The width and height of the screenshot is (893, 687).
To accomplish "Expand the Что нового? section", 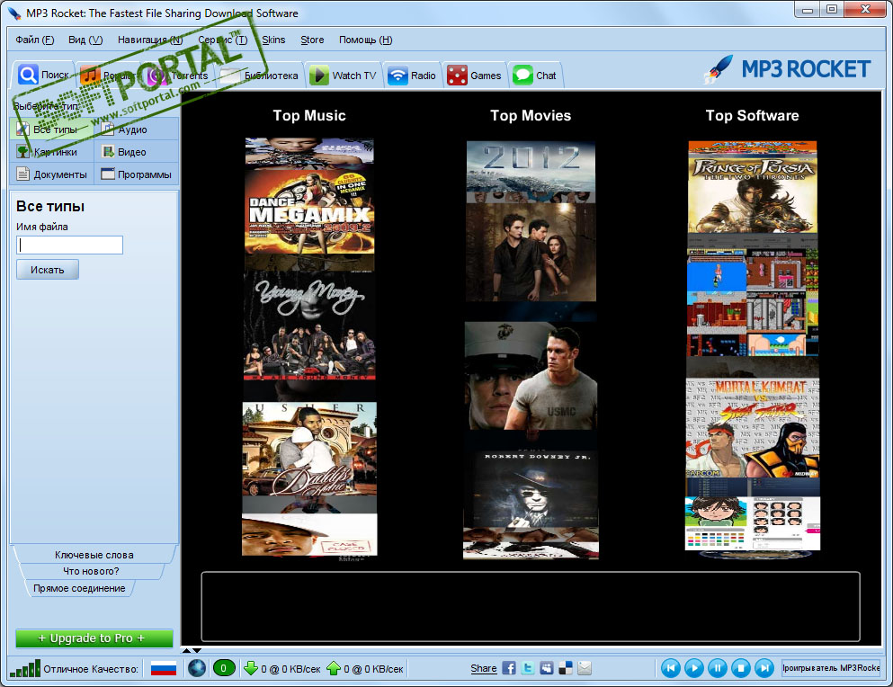I will coord(91,571).
